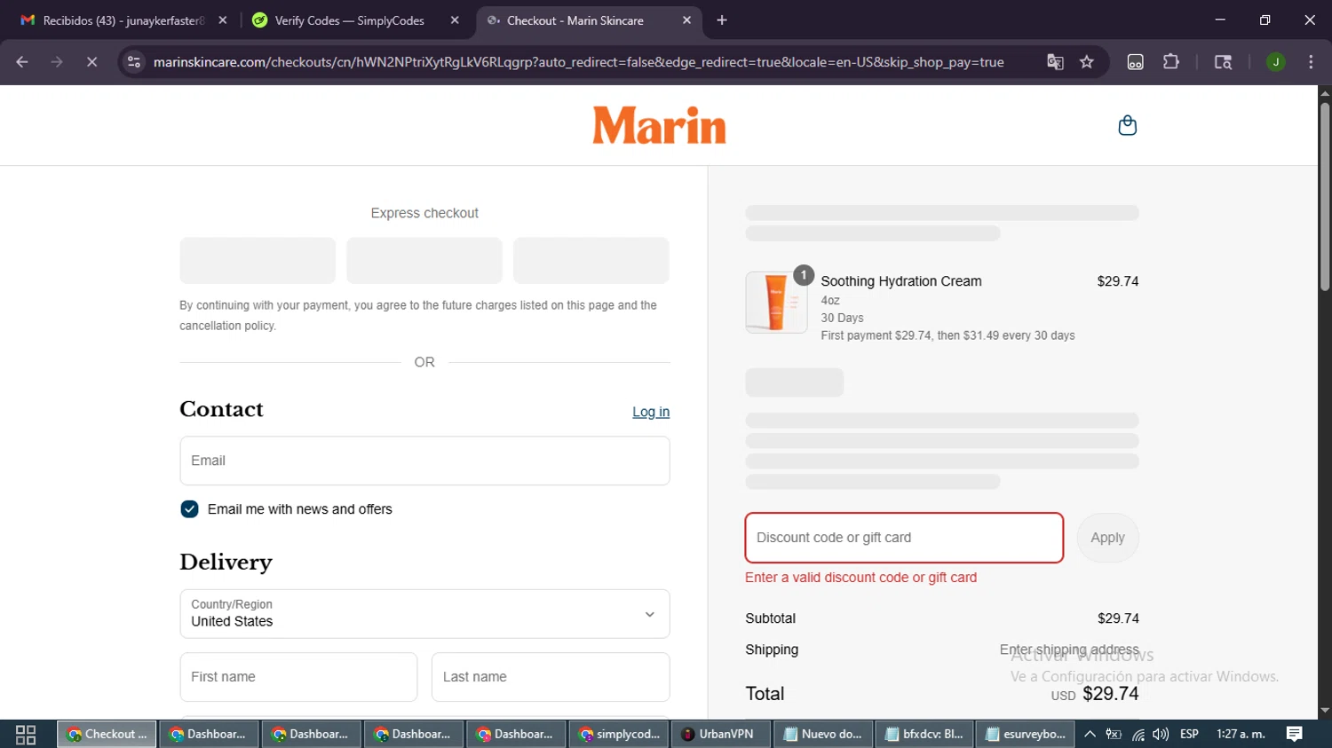Screen dimensions: 1332x748
Task: Switch input language ESP indicator
Action: (x=1189, y=734)
